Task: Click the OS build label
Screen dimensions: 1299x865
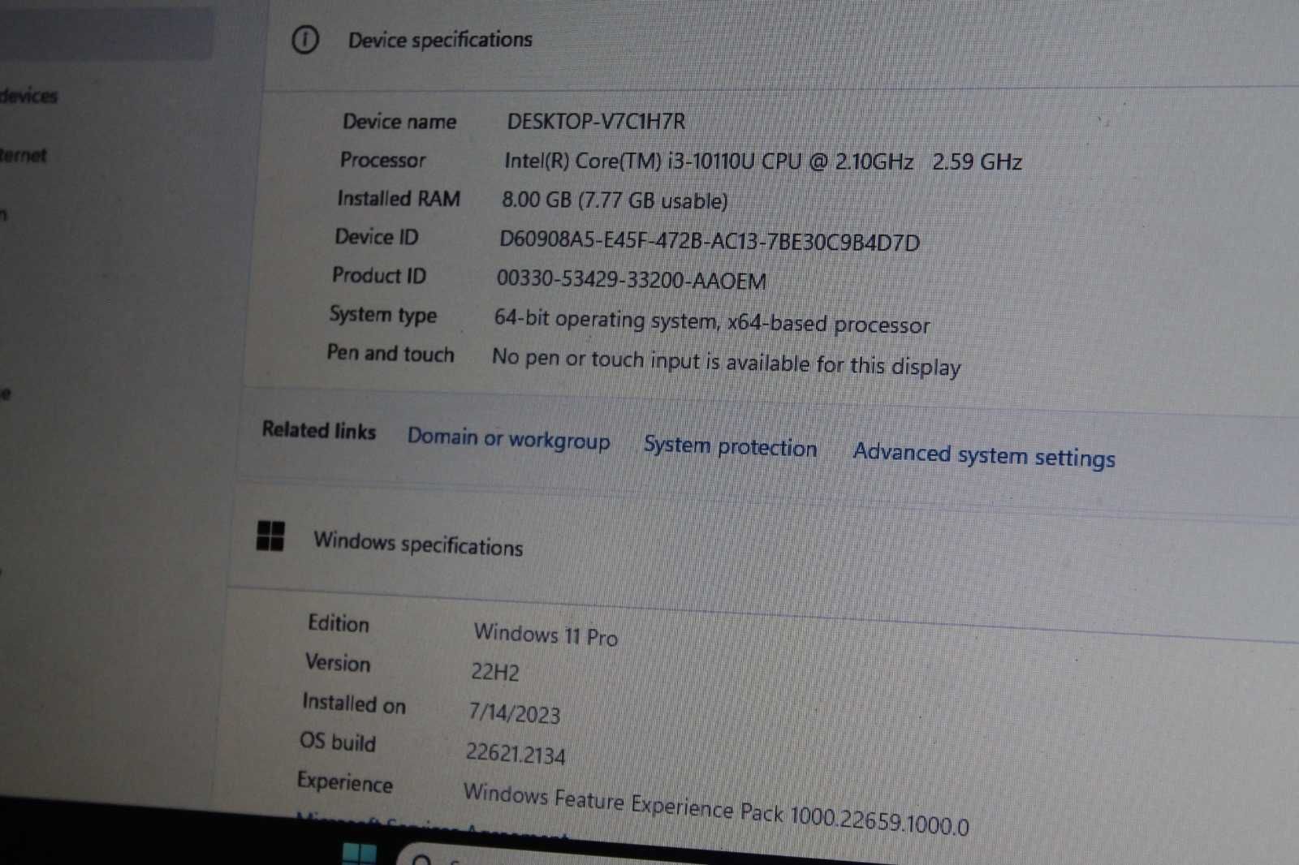Action: tap(337, 742)
